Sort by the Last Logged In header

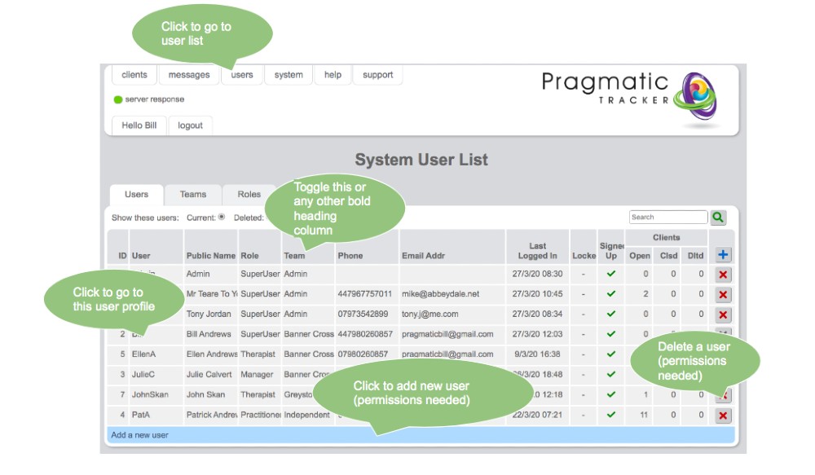537,250
